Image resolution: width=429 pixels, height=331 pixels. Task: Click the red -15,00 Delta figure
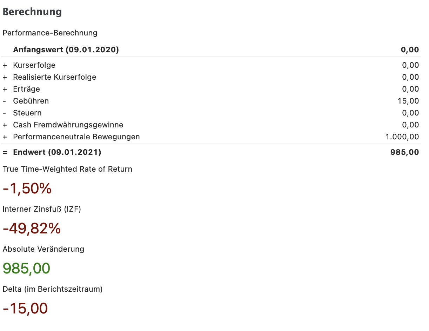click(x=25, y=309)
